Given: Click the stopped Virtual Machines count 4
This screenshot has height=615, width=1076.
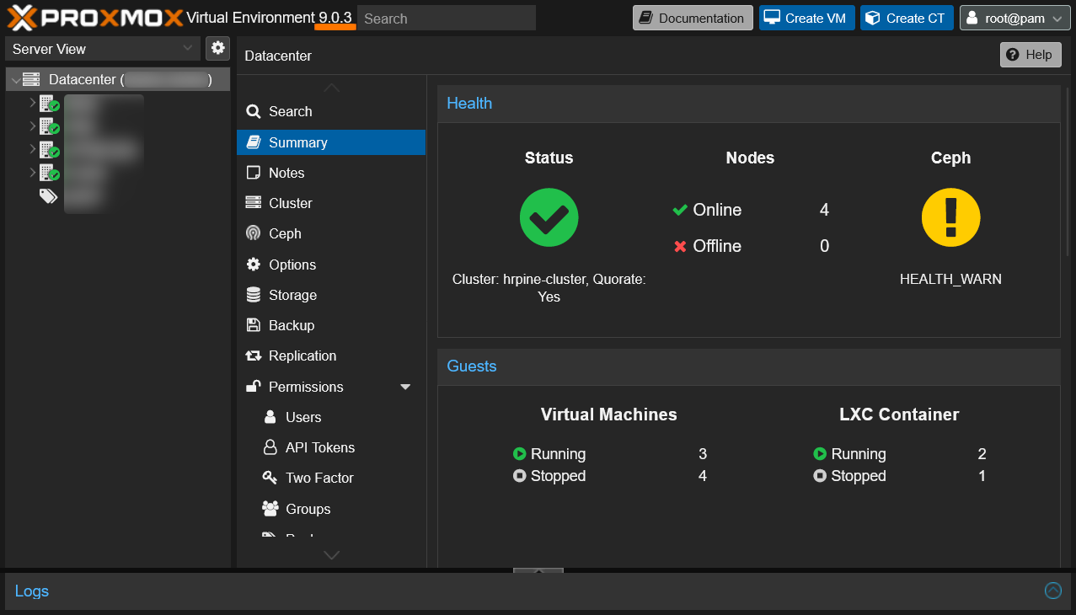Looking at the screenshot, I should click(x=703, y=476).
